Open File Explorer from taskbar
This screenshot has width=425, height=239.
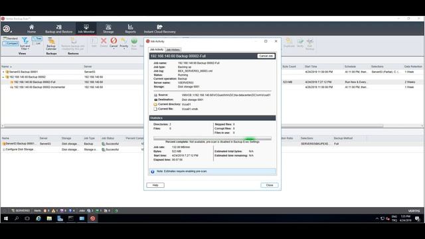[49, 218]
